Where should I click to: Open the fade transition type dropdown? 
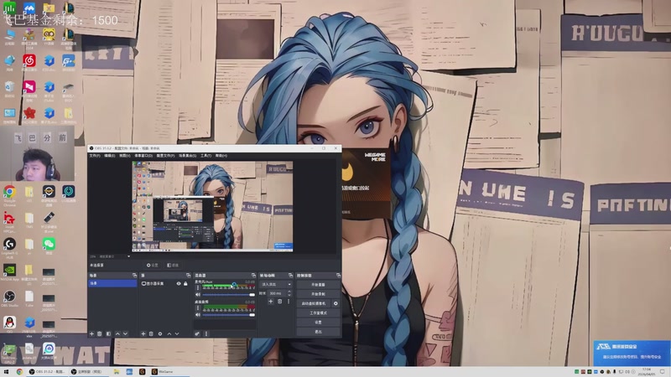pyautogui.click(x=276, y=284)
